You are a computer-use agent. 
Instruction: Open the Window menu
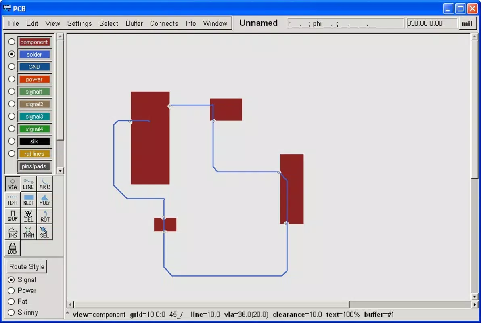point(215,23)
